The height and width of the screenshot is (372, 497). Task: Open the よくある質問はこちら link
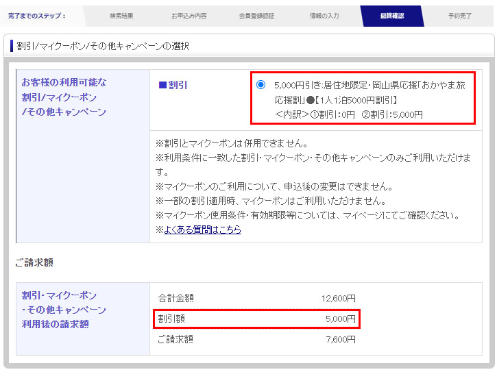point(202,230)
